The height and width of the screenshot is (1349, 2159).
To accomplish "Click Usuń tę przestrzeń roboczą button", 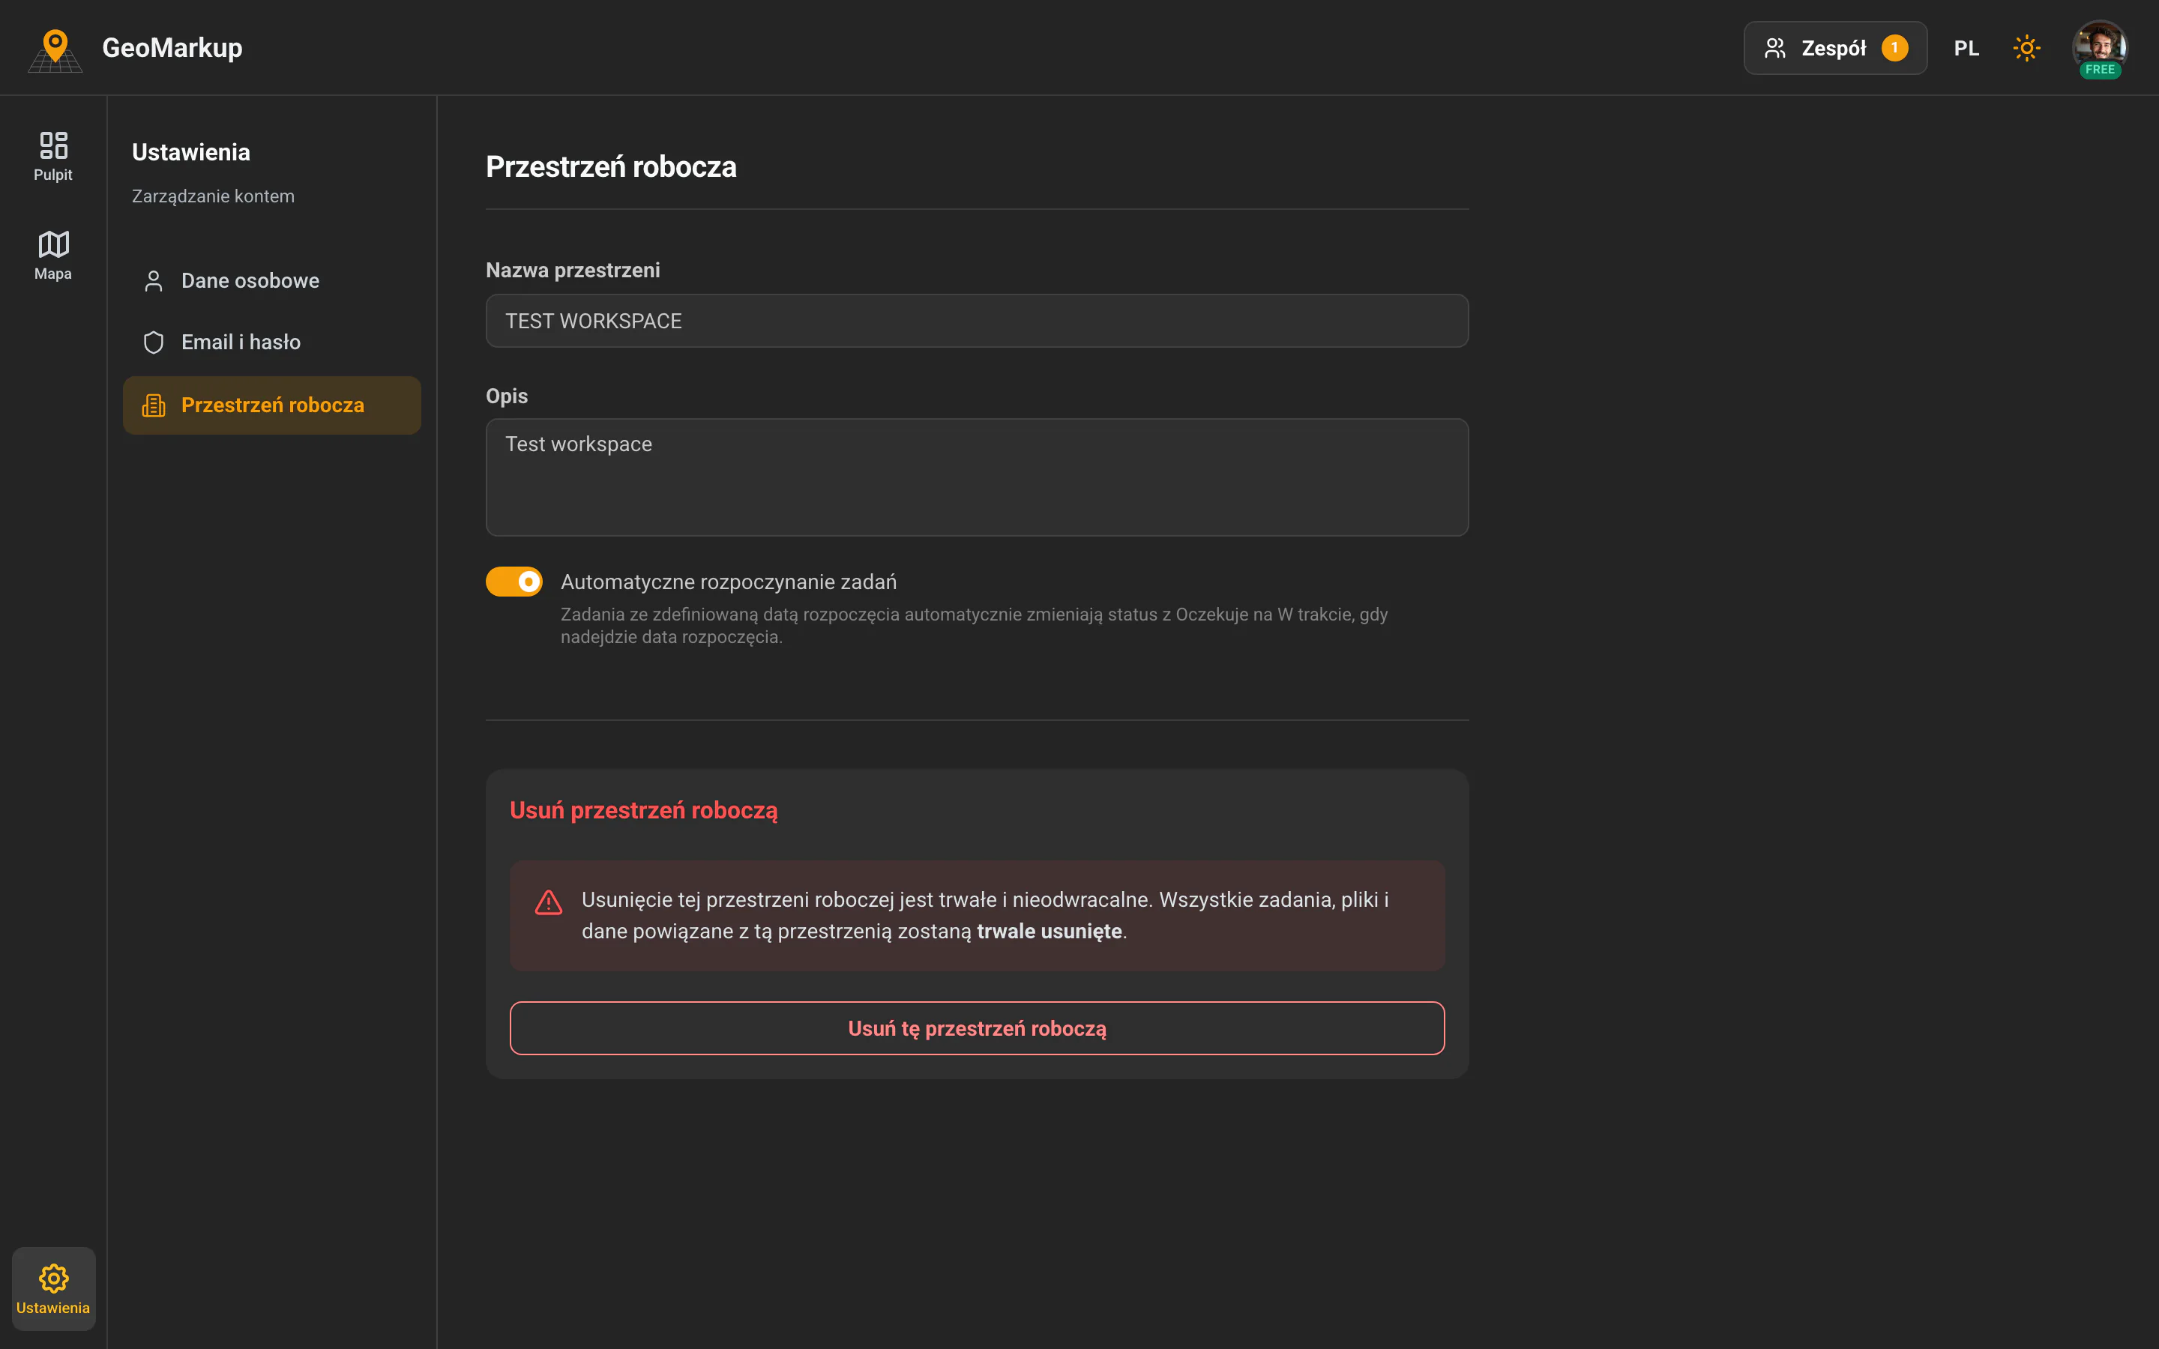I will coord(977,1027).
